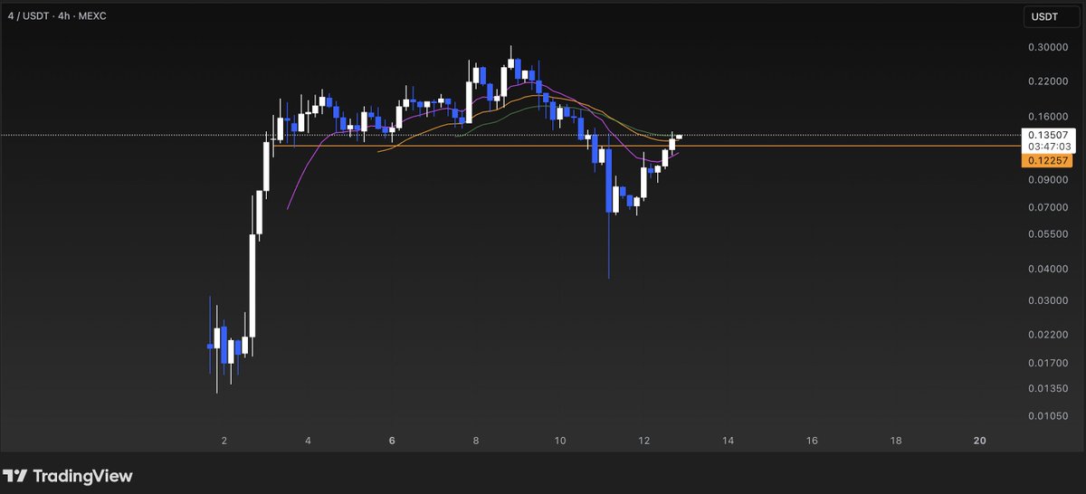Click date label 2 on time axis

point(224,441)
